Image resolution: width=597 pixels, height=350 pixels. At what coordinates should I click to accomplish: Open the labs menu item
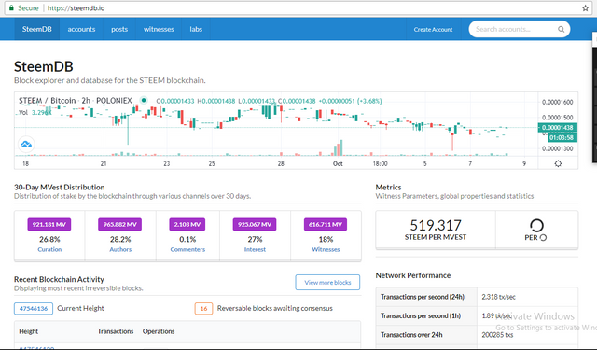click(196, 29)
